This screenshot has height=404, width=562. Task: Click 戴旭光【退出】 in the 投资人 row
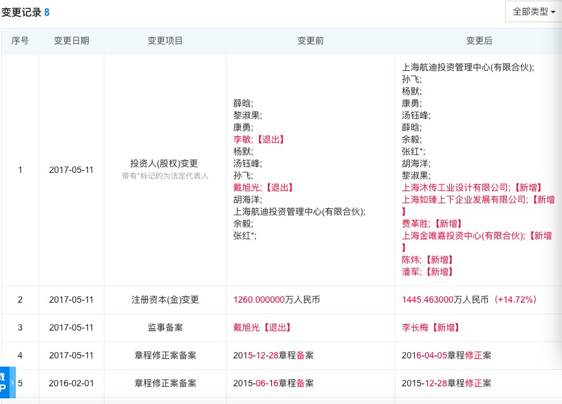click(263, 187)
